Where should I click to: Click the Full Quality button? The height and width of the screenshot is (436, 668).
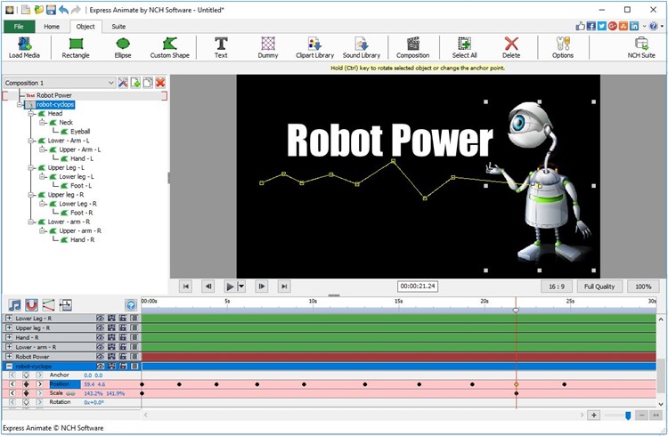point(599,287)
